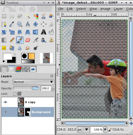Open the Edit menu
133x135 pixels.
(70, 9)
